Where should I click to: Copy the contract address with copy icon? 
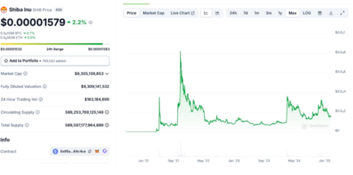point(90,151)
